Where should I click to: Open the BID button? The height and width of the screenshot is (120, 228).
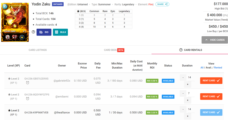[44, 32]
